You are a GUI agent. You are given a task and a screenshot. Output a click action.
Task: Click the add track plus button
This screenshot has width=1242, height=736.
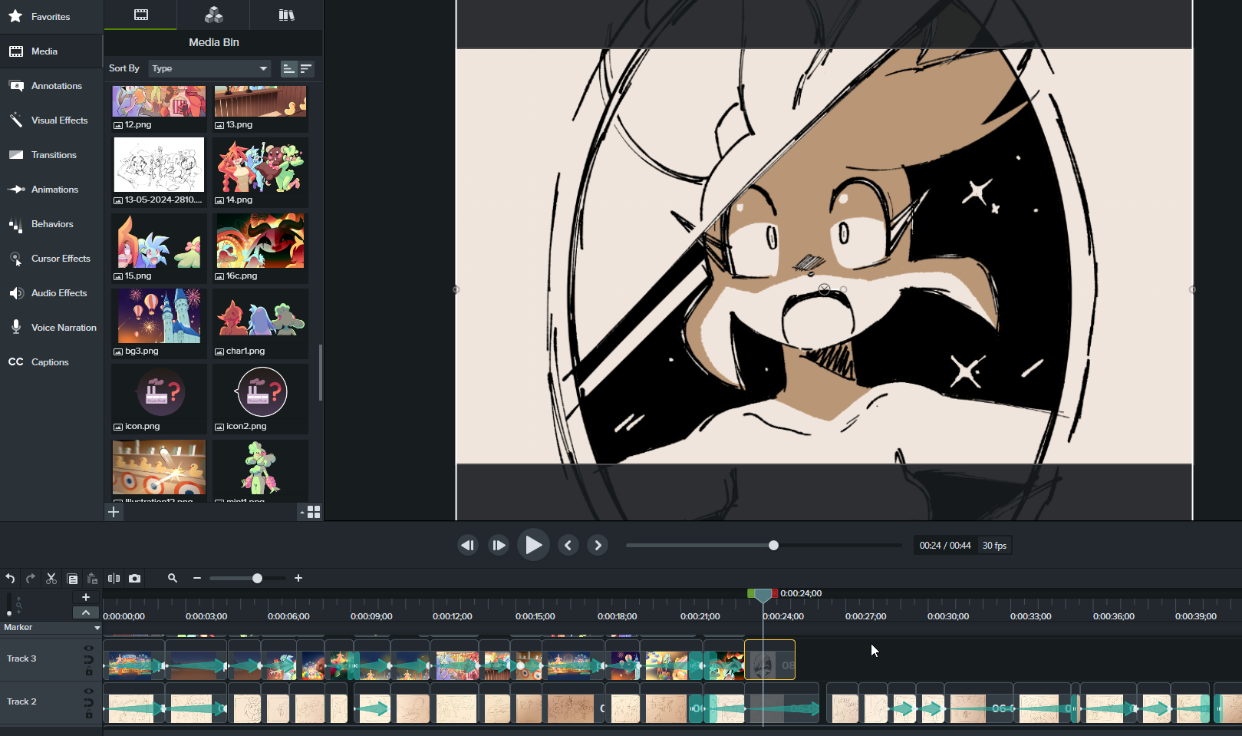[85, 597]
